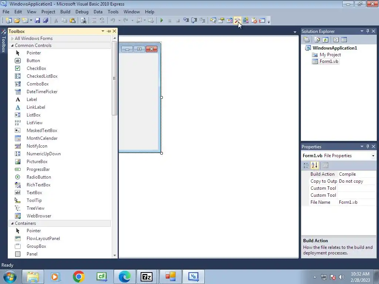Click the Toolbox scroll-down arrow

(115, 255)
